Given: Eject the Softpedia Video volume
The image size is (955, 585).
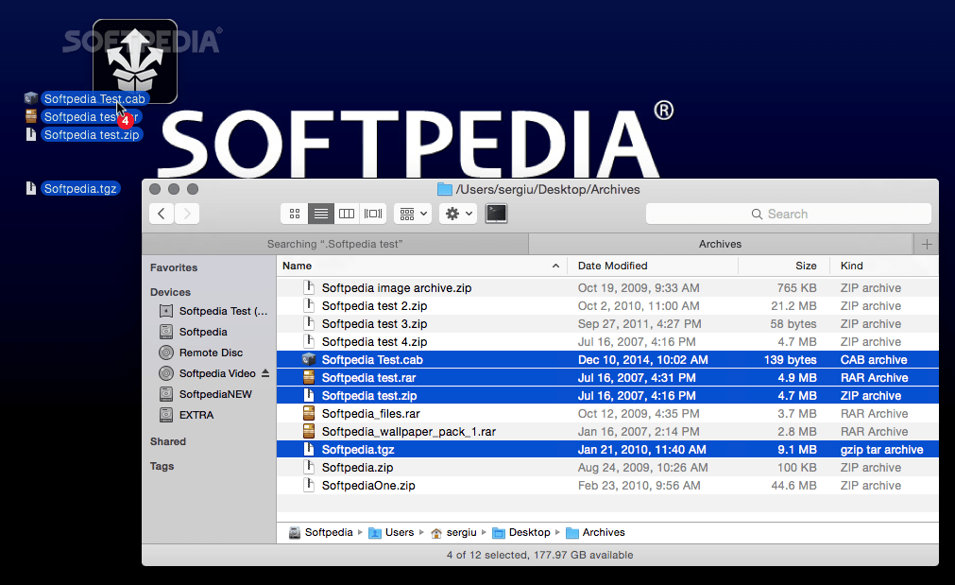Looking at the screenshot, I should click(x=264, y=373).
